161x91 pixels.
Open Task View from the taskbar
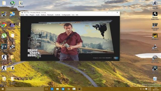47,89
